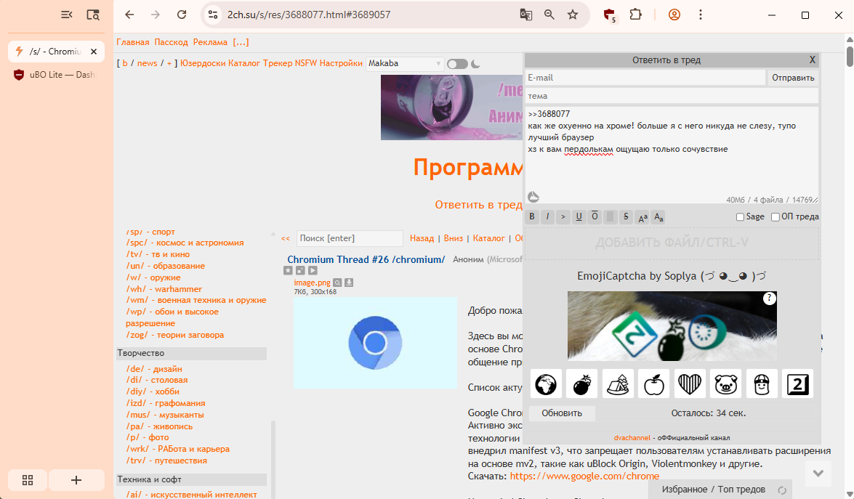Switch to /s/ - Chromium tab
Screen dimensions: 854x499
[55, 51]
